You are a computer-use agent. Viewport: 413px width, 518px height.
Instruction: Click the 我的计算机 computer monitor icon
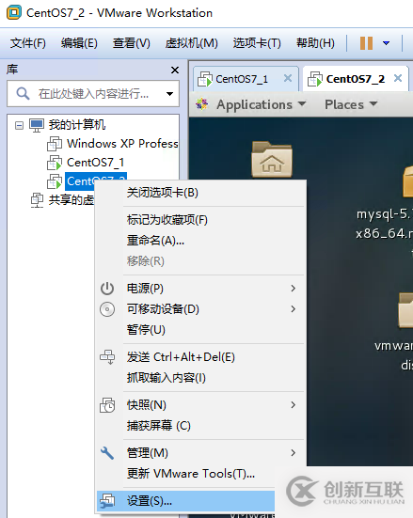tap(37, 125)
